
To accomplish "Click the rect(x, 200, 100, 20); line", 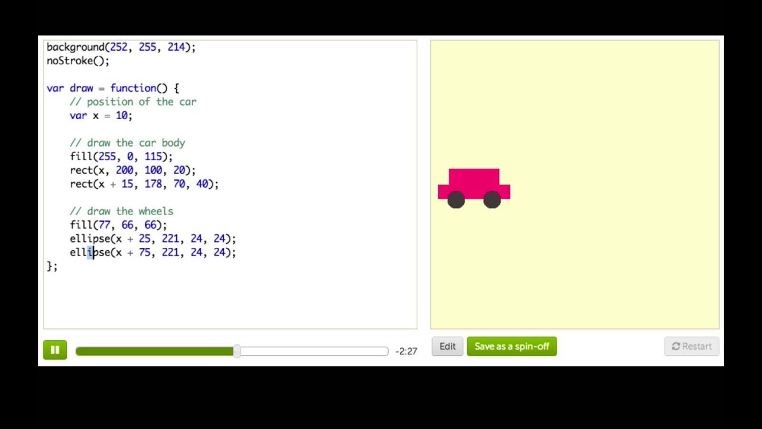I will coord(133,170).
